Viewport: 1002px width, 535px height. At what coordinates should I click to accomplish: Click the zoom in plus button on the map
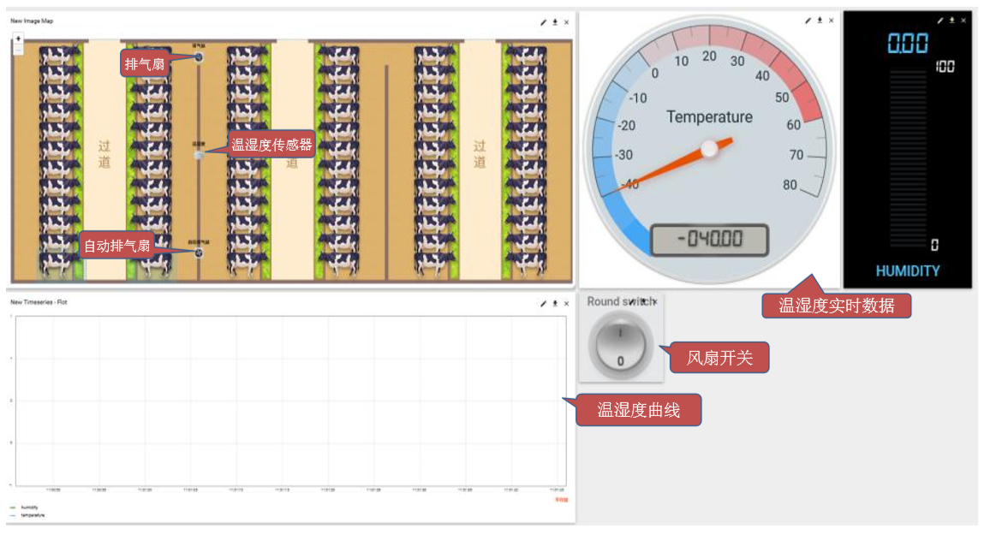[17, 38]
